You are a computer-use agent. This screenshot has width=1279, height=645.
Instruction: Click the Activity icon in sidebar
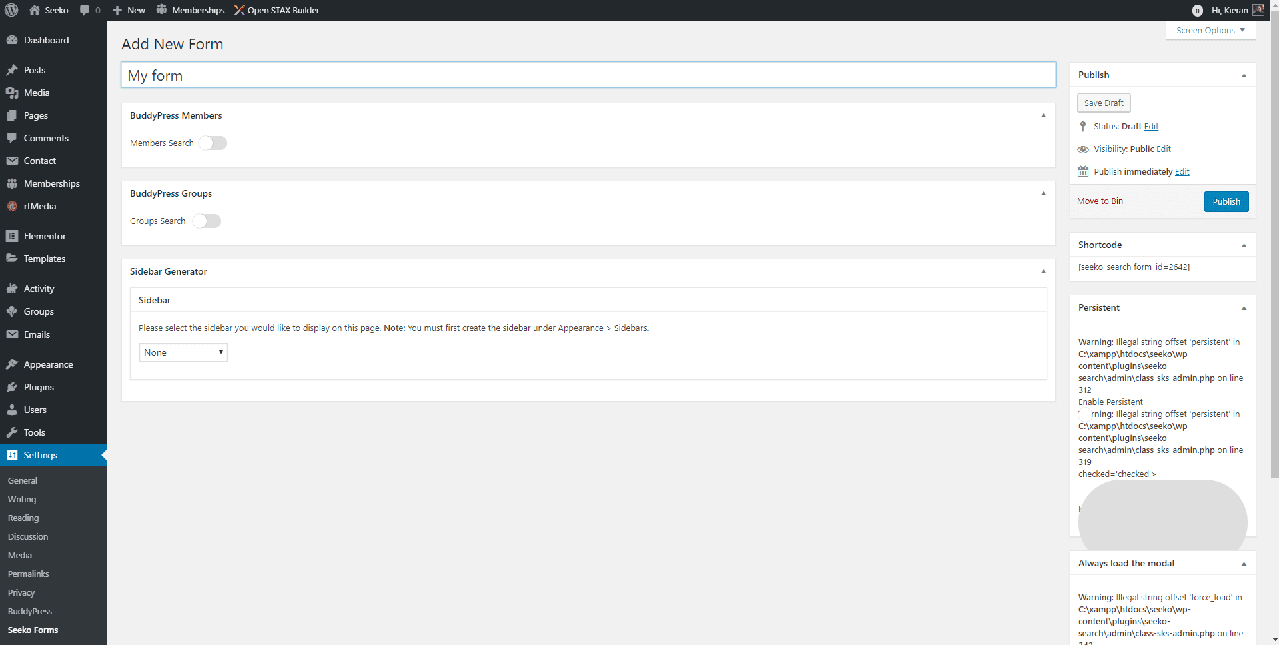click(12, 289)
